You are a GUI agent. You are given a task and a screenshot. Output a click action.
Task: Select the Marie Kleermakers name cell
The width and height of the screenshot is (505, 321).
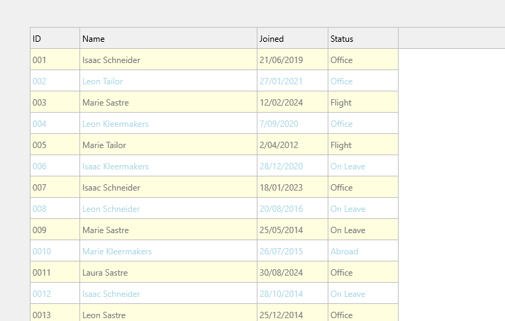click(168, 251)
